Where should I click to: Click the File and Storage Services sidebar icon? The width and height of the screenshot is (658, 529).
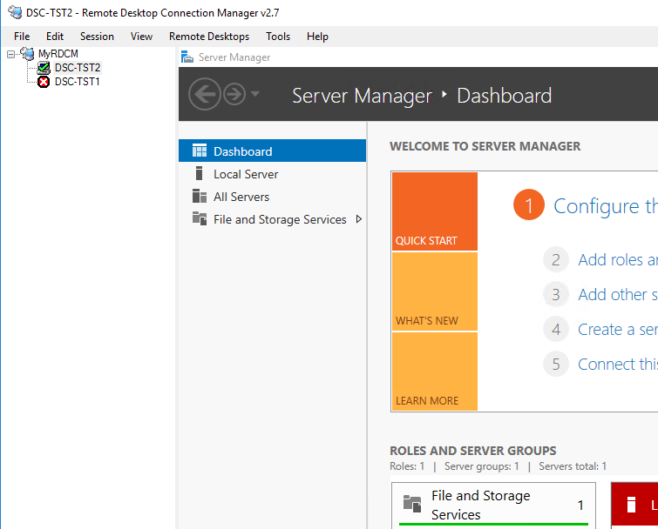pos(200,219)
